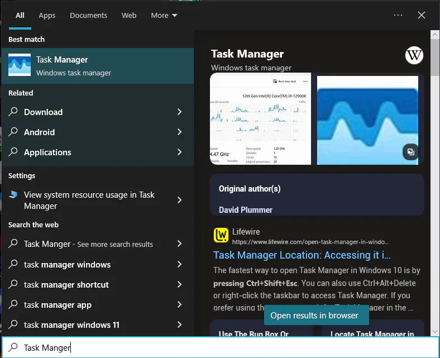The image size is (440, 358).
Task: Switch to the Documents tab
Action: 88,16
